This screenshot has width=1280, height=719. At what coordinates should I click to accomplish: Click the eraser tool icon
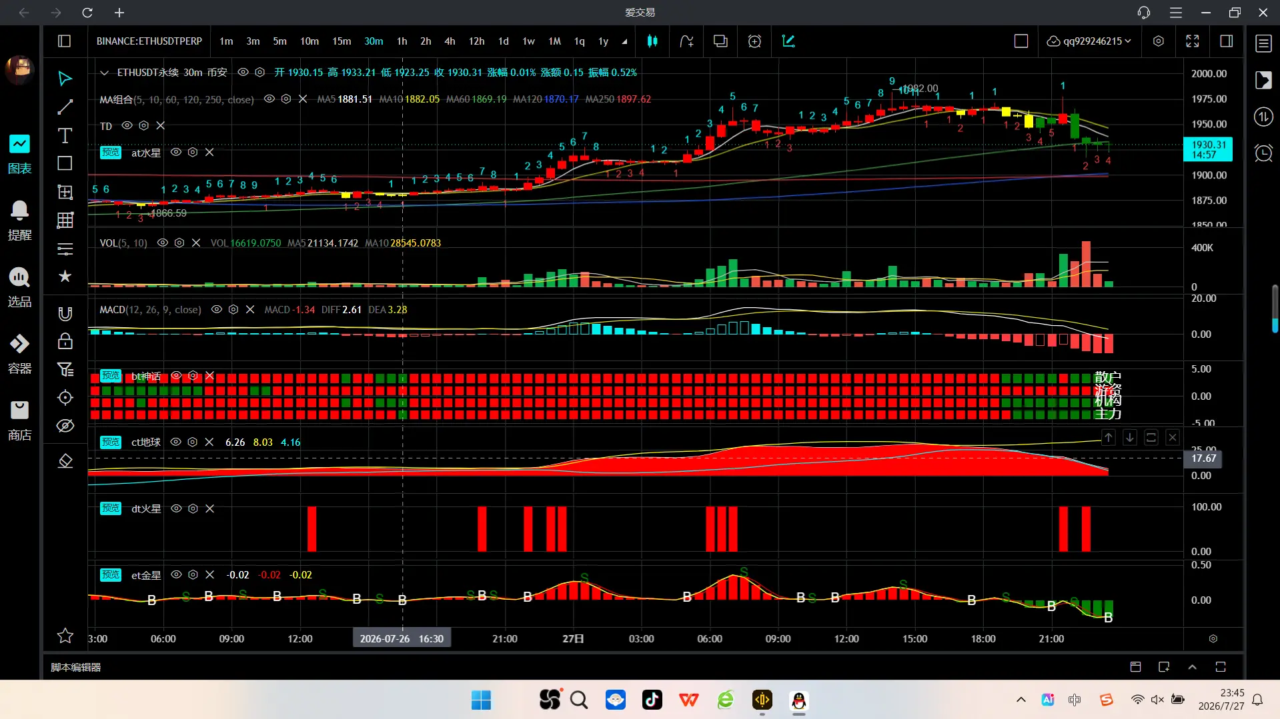tap(65, 461)
